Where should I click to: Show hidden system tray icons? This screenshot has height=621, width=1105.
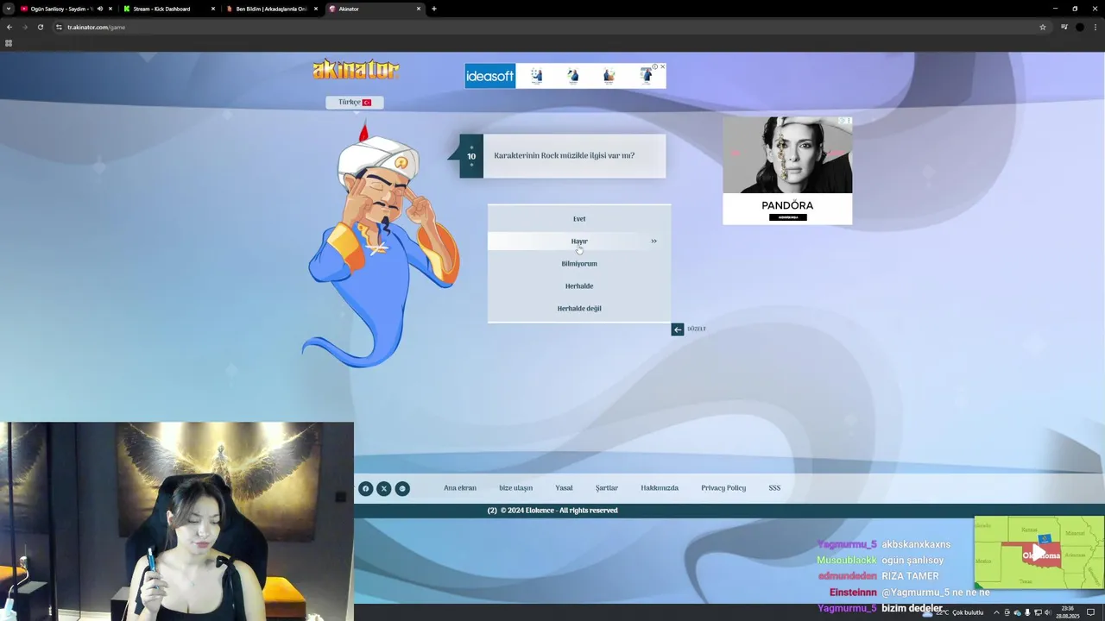pos(996,612)
